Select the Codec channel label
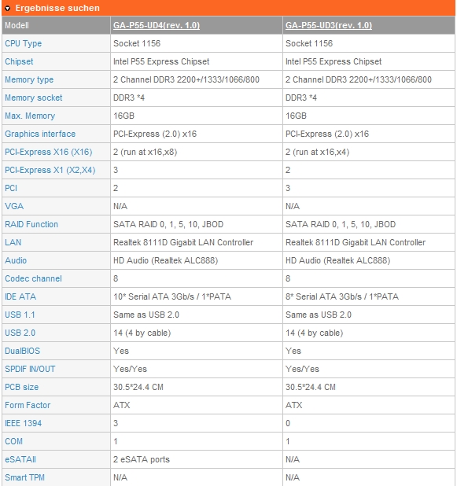The width and height of the screenshot is (457, 486). coord(33,278)
